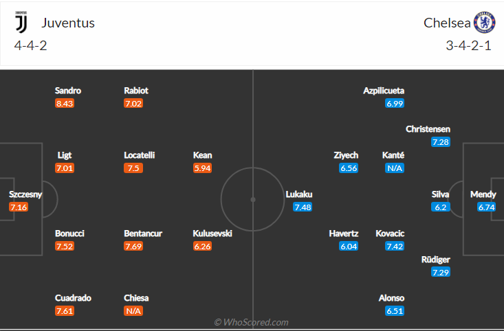Click the Juventus club crest icon

(21, 23)
